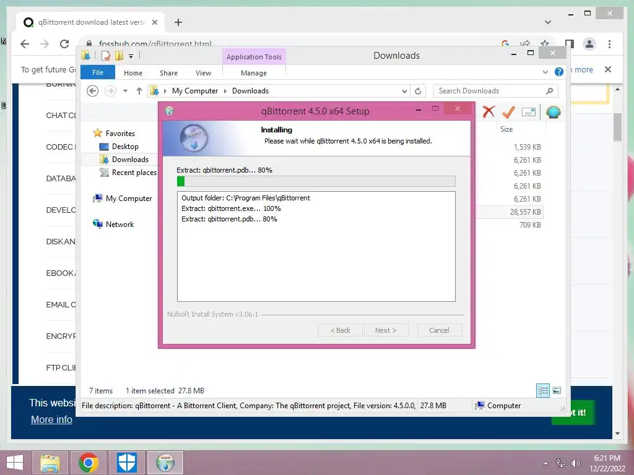
Task: Go up one folder level in Explorer
Action: point(139,91)
